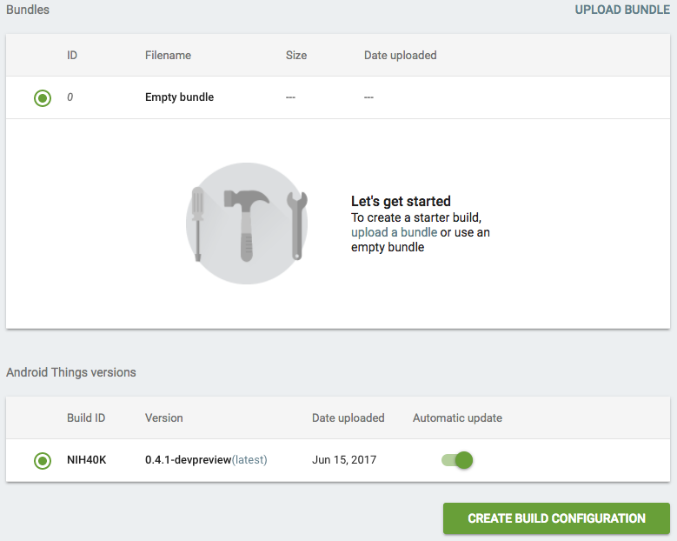This screenshot has height=541, width=677.
Task: Click the Build ID column header
Action: 86,417
